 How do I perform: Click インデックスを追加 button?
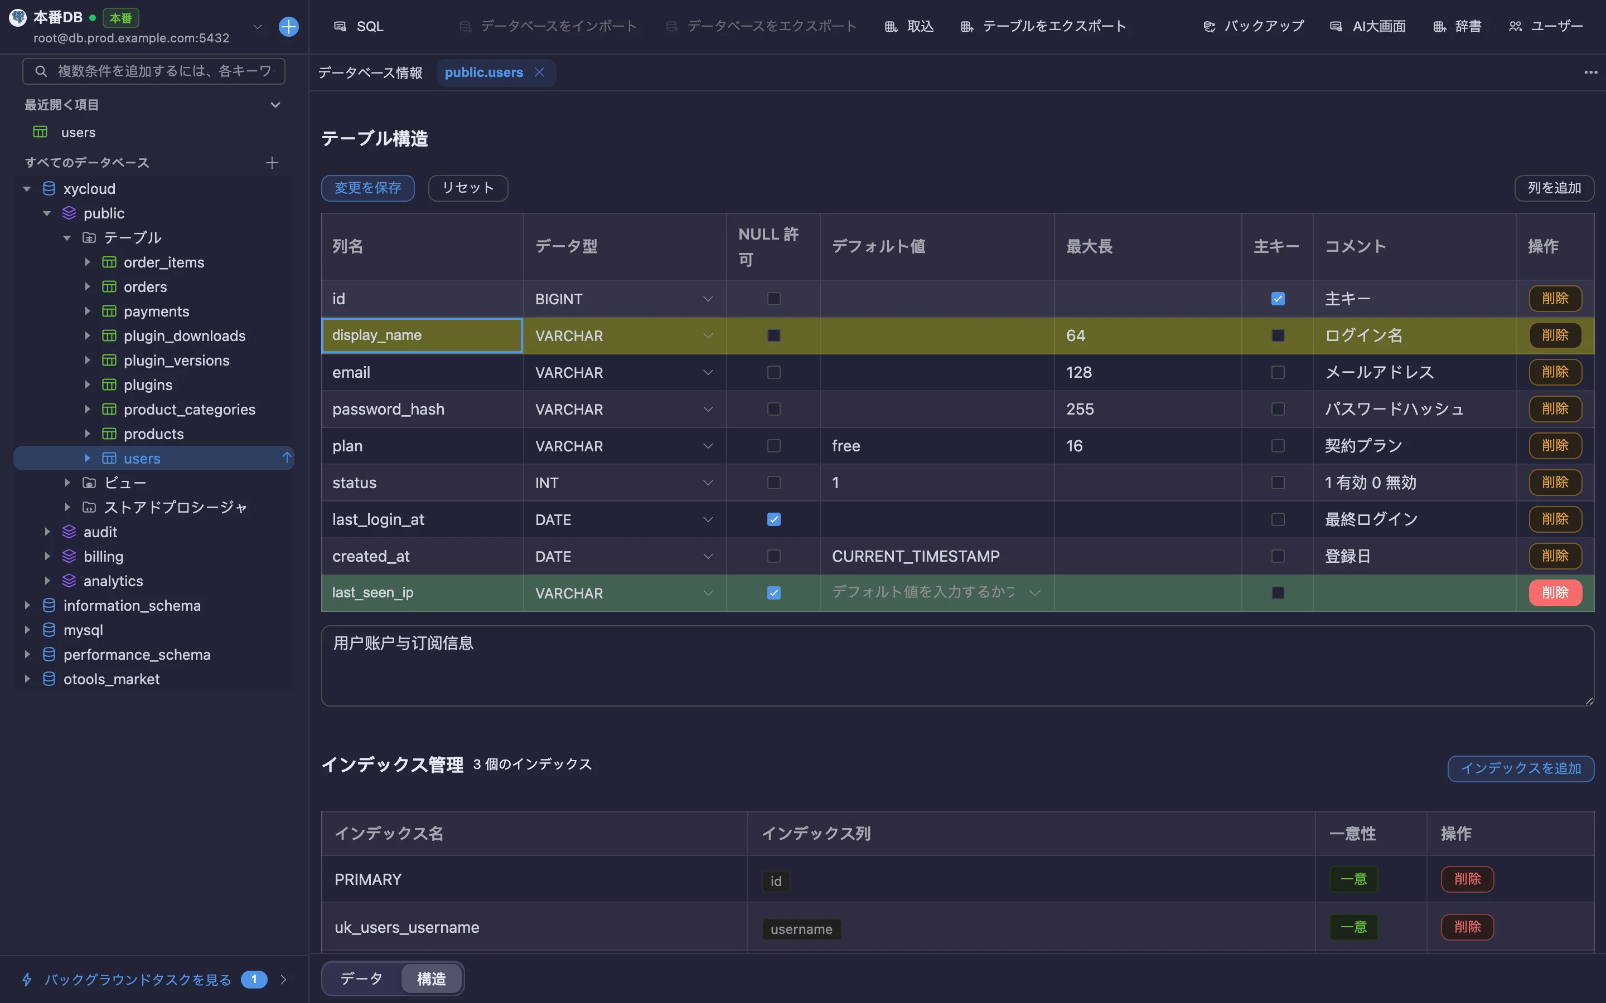[x=1521, y=768]
